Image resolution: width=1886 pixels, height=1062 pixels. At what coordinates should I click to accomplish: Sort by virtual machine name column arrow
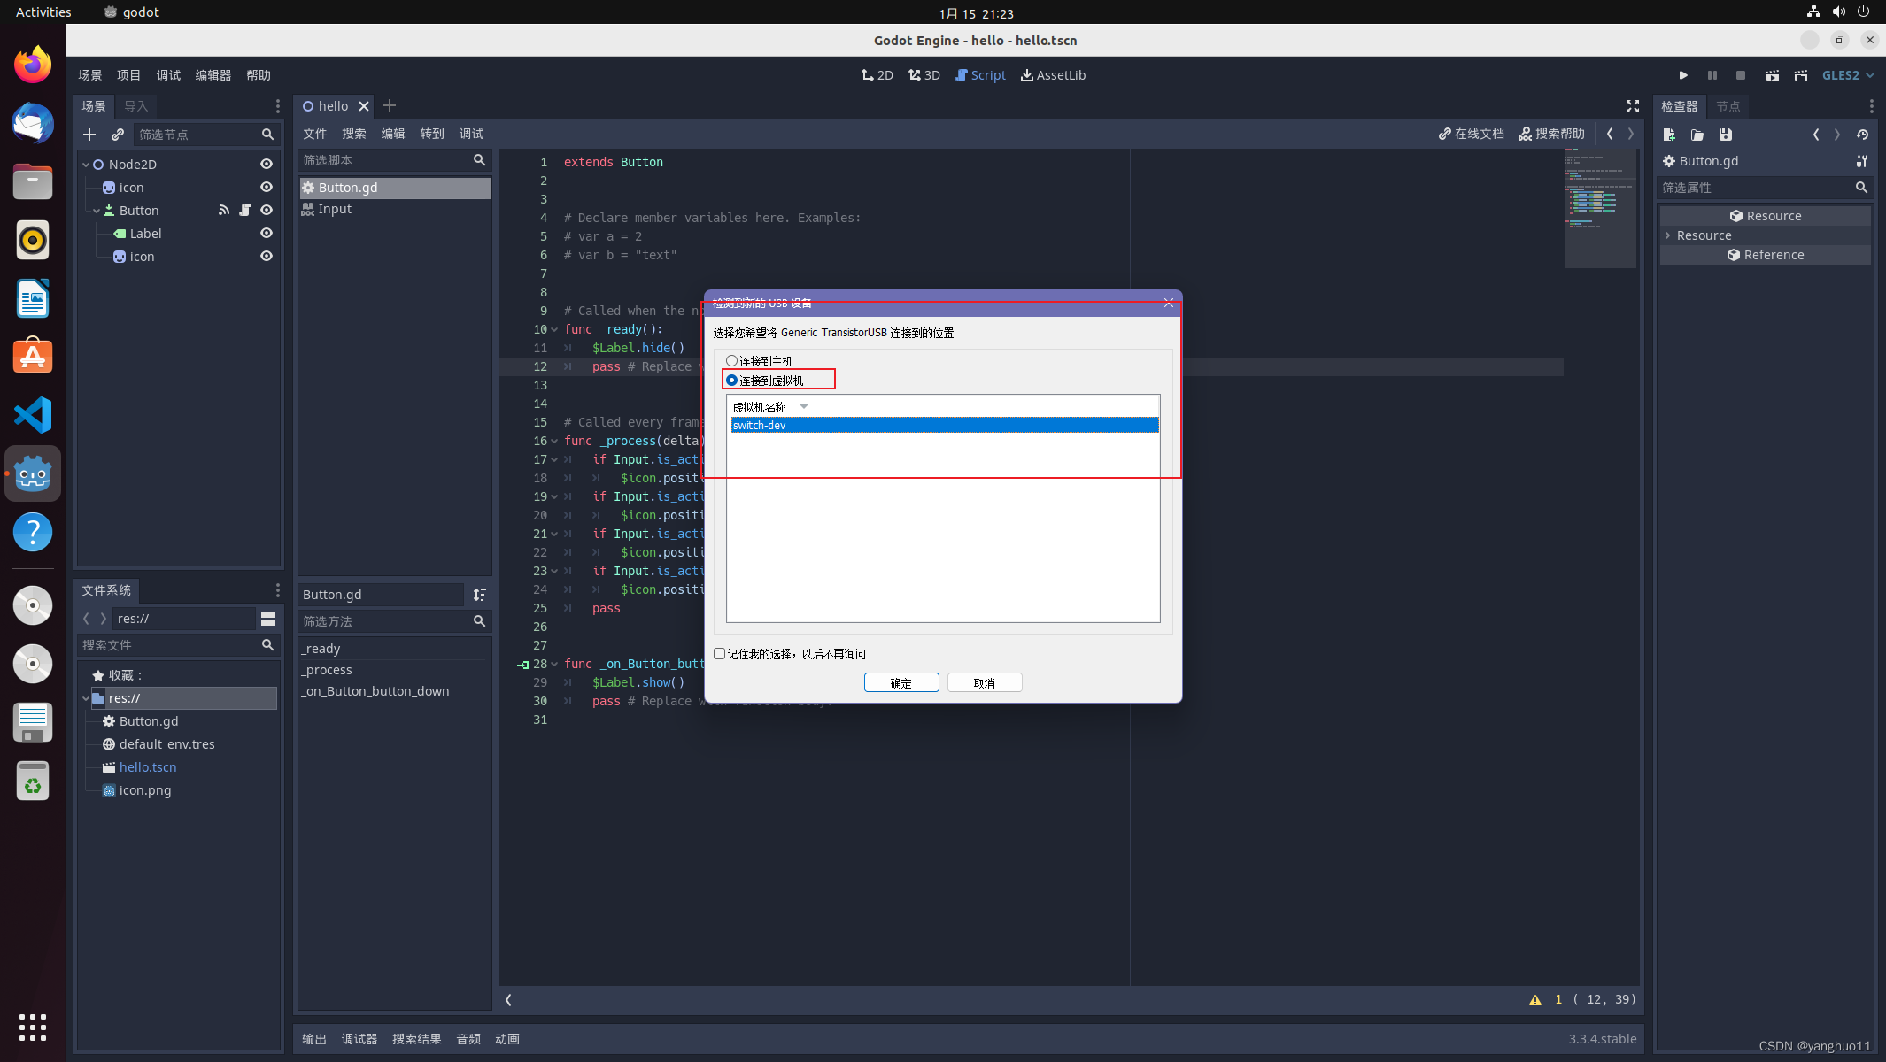pyautogui.click(x=804, y=407)
